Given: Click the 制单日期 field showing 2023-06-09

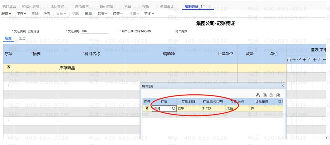Looking at the screenshot, I should [x=148, y=32].
